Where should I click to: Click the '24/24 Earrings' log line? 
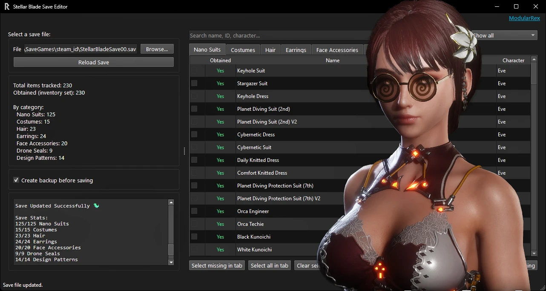click(36, 242)
